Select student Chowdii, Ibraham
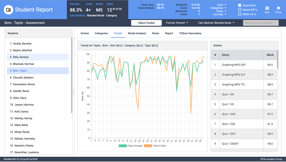Screen dimensions: 286x162 [38, 78]
